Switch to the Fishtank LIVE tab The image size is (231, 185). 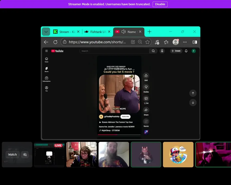95,32
